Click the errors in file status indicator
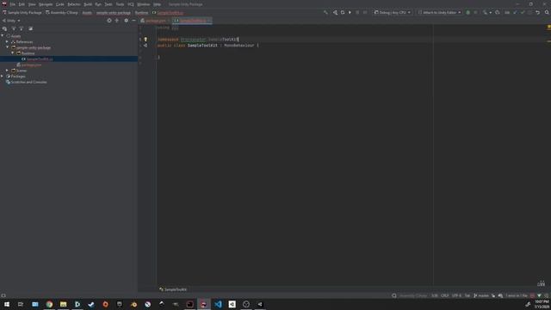 (x=517, y=295)
